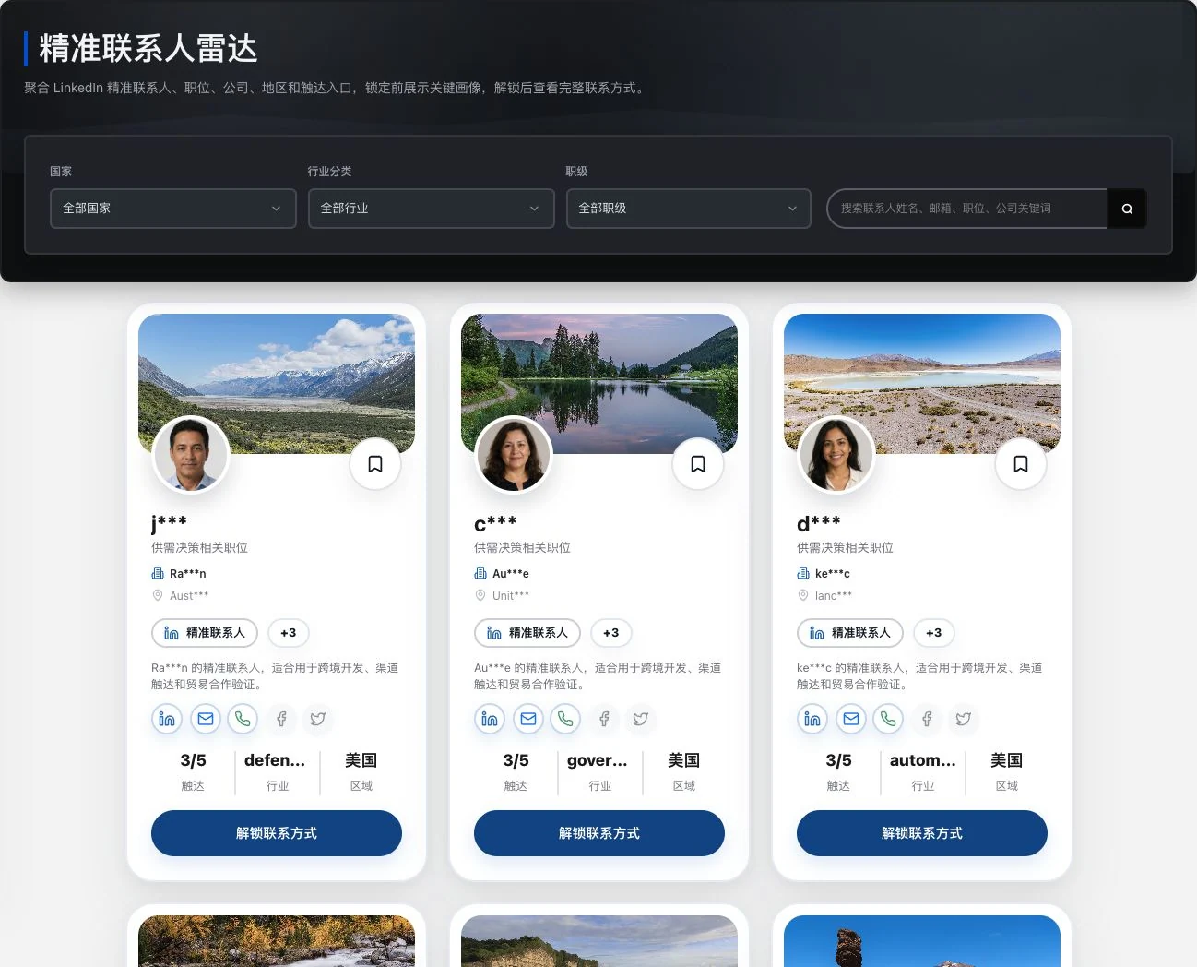Unlock contact info for d***
This screenshot has width=1197, height=967.
tap(922, 833)
